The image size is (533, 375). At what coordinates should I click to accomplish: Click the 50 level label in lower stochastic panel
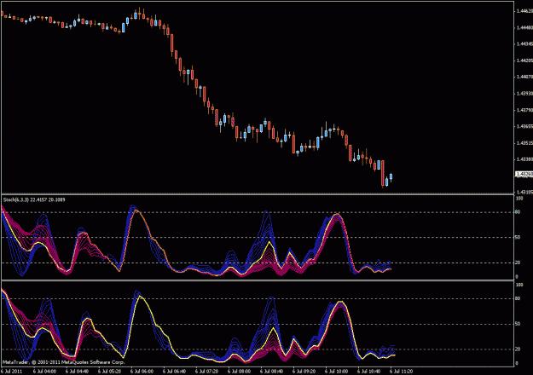point(518,324)
